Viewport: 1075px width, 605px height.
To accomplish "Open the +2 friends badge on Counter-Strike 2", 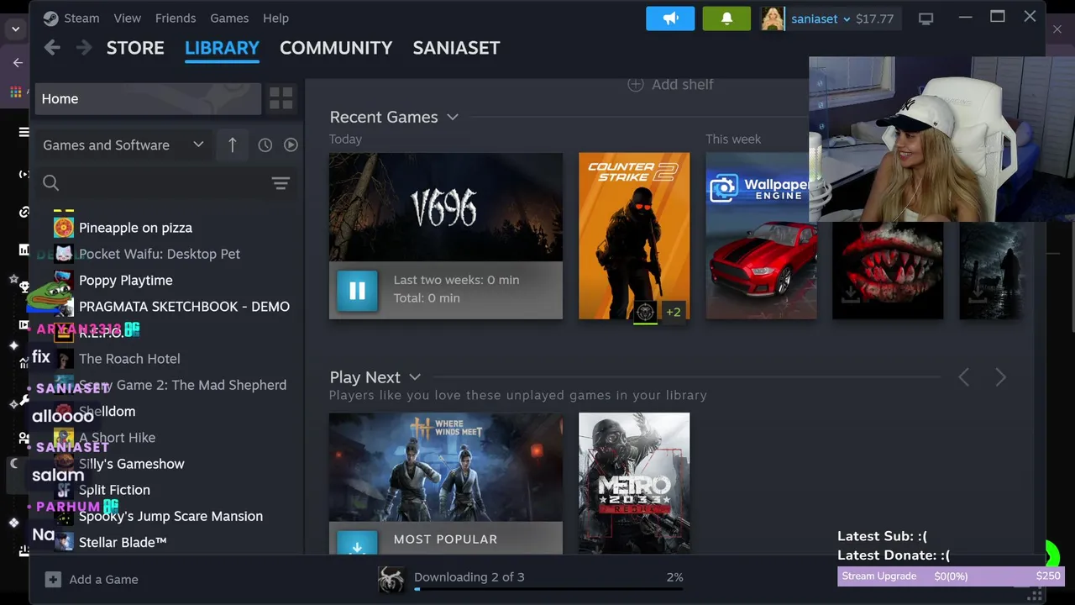I will click(x=674, y=312).
